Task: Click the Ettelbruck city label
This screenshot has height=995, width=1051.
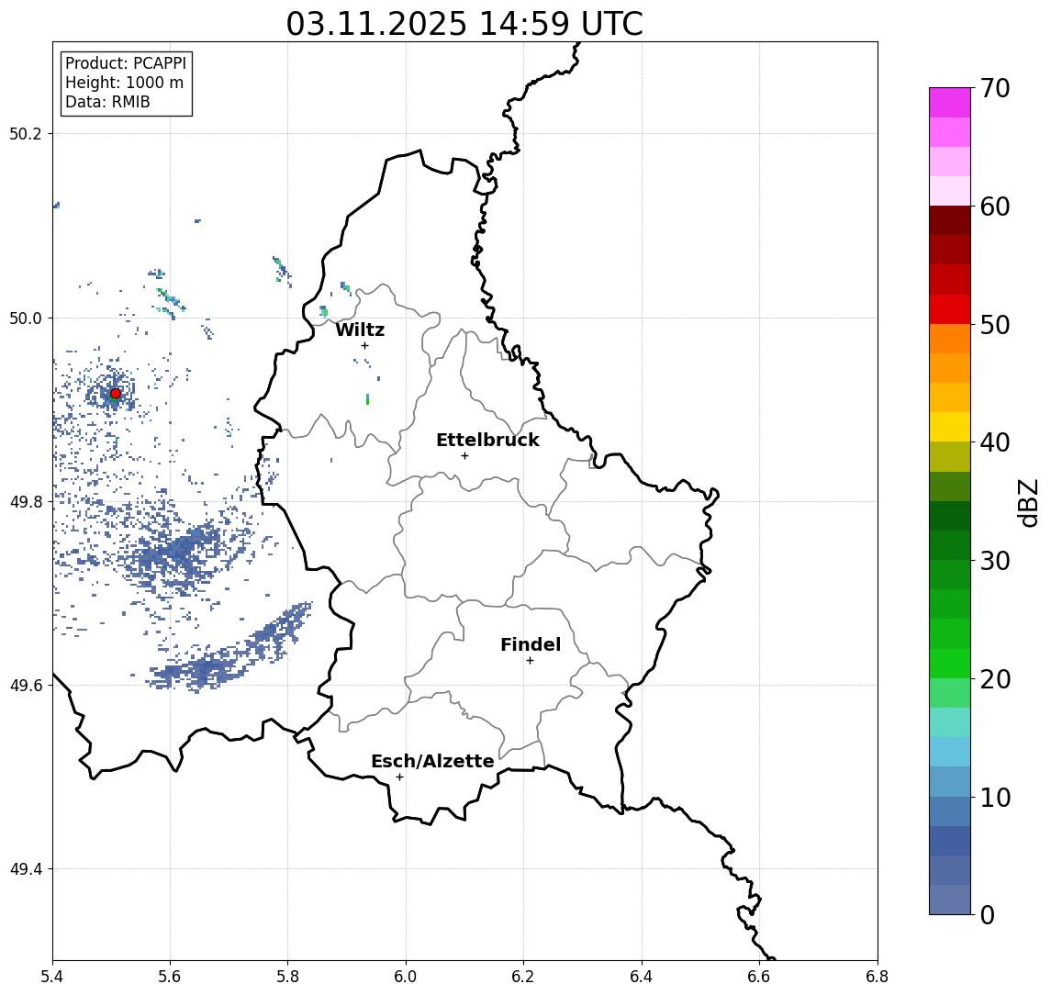Action: tap(487, 440)
